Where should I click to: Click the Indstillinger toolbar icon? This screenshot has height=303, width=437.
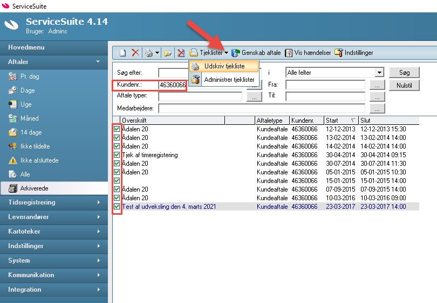tap(339, 53)
